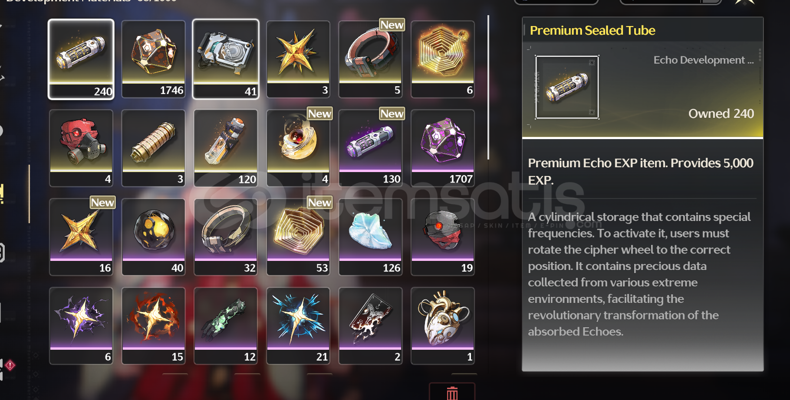Choose the golden mechanical heart item
790x400 pixels.
tap(443, 326)
